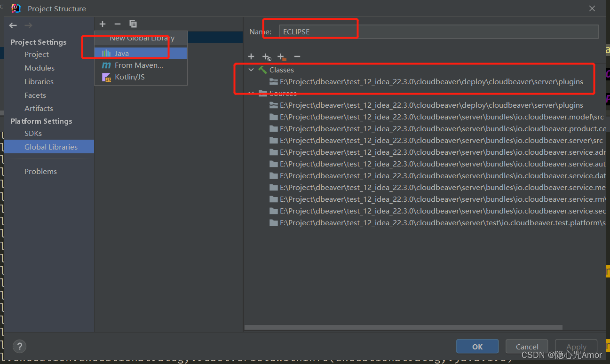This screenshot has width=610, height=364.
Task: Collapse the Classes node
Action: (251, 70)
